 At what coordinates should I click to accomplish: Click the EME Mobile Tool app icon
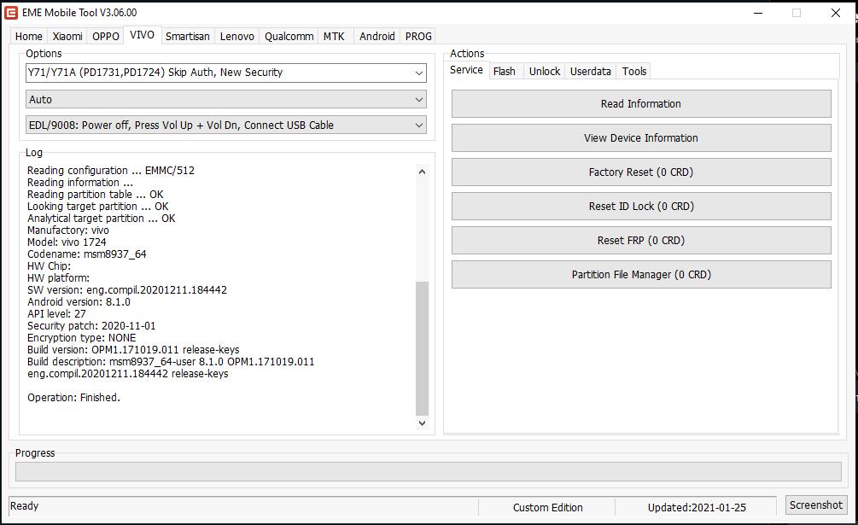point(11,13)
